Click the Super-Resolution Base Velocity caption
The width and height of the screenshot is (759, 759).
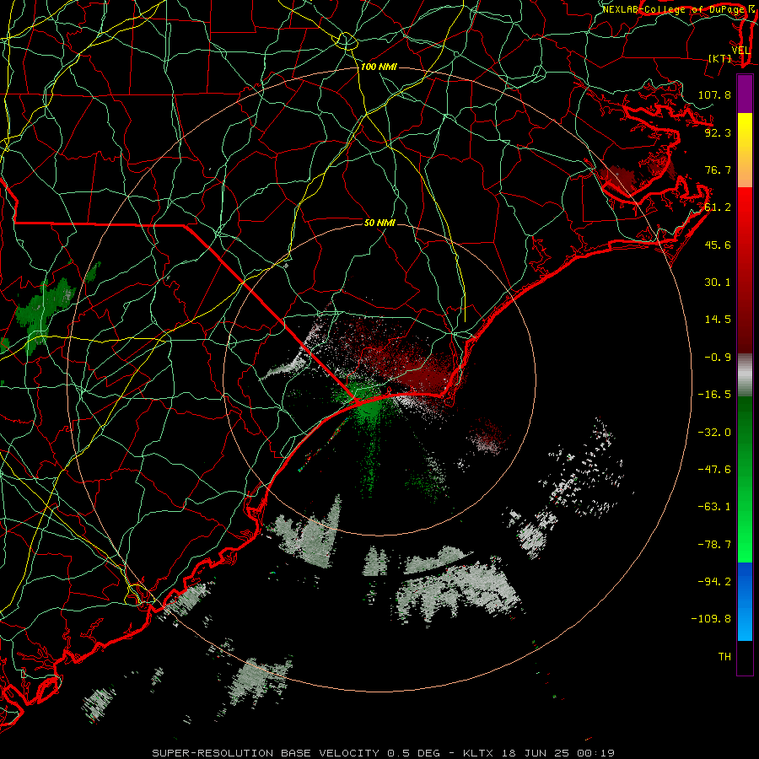coord(384,753)
